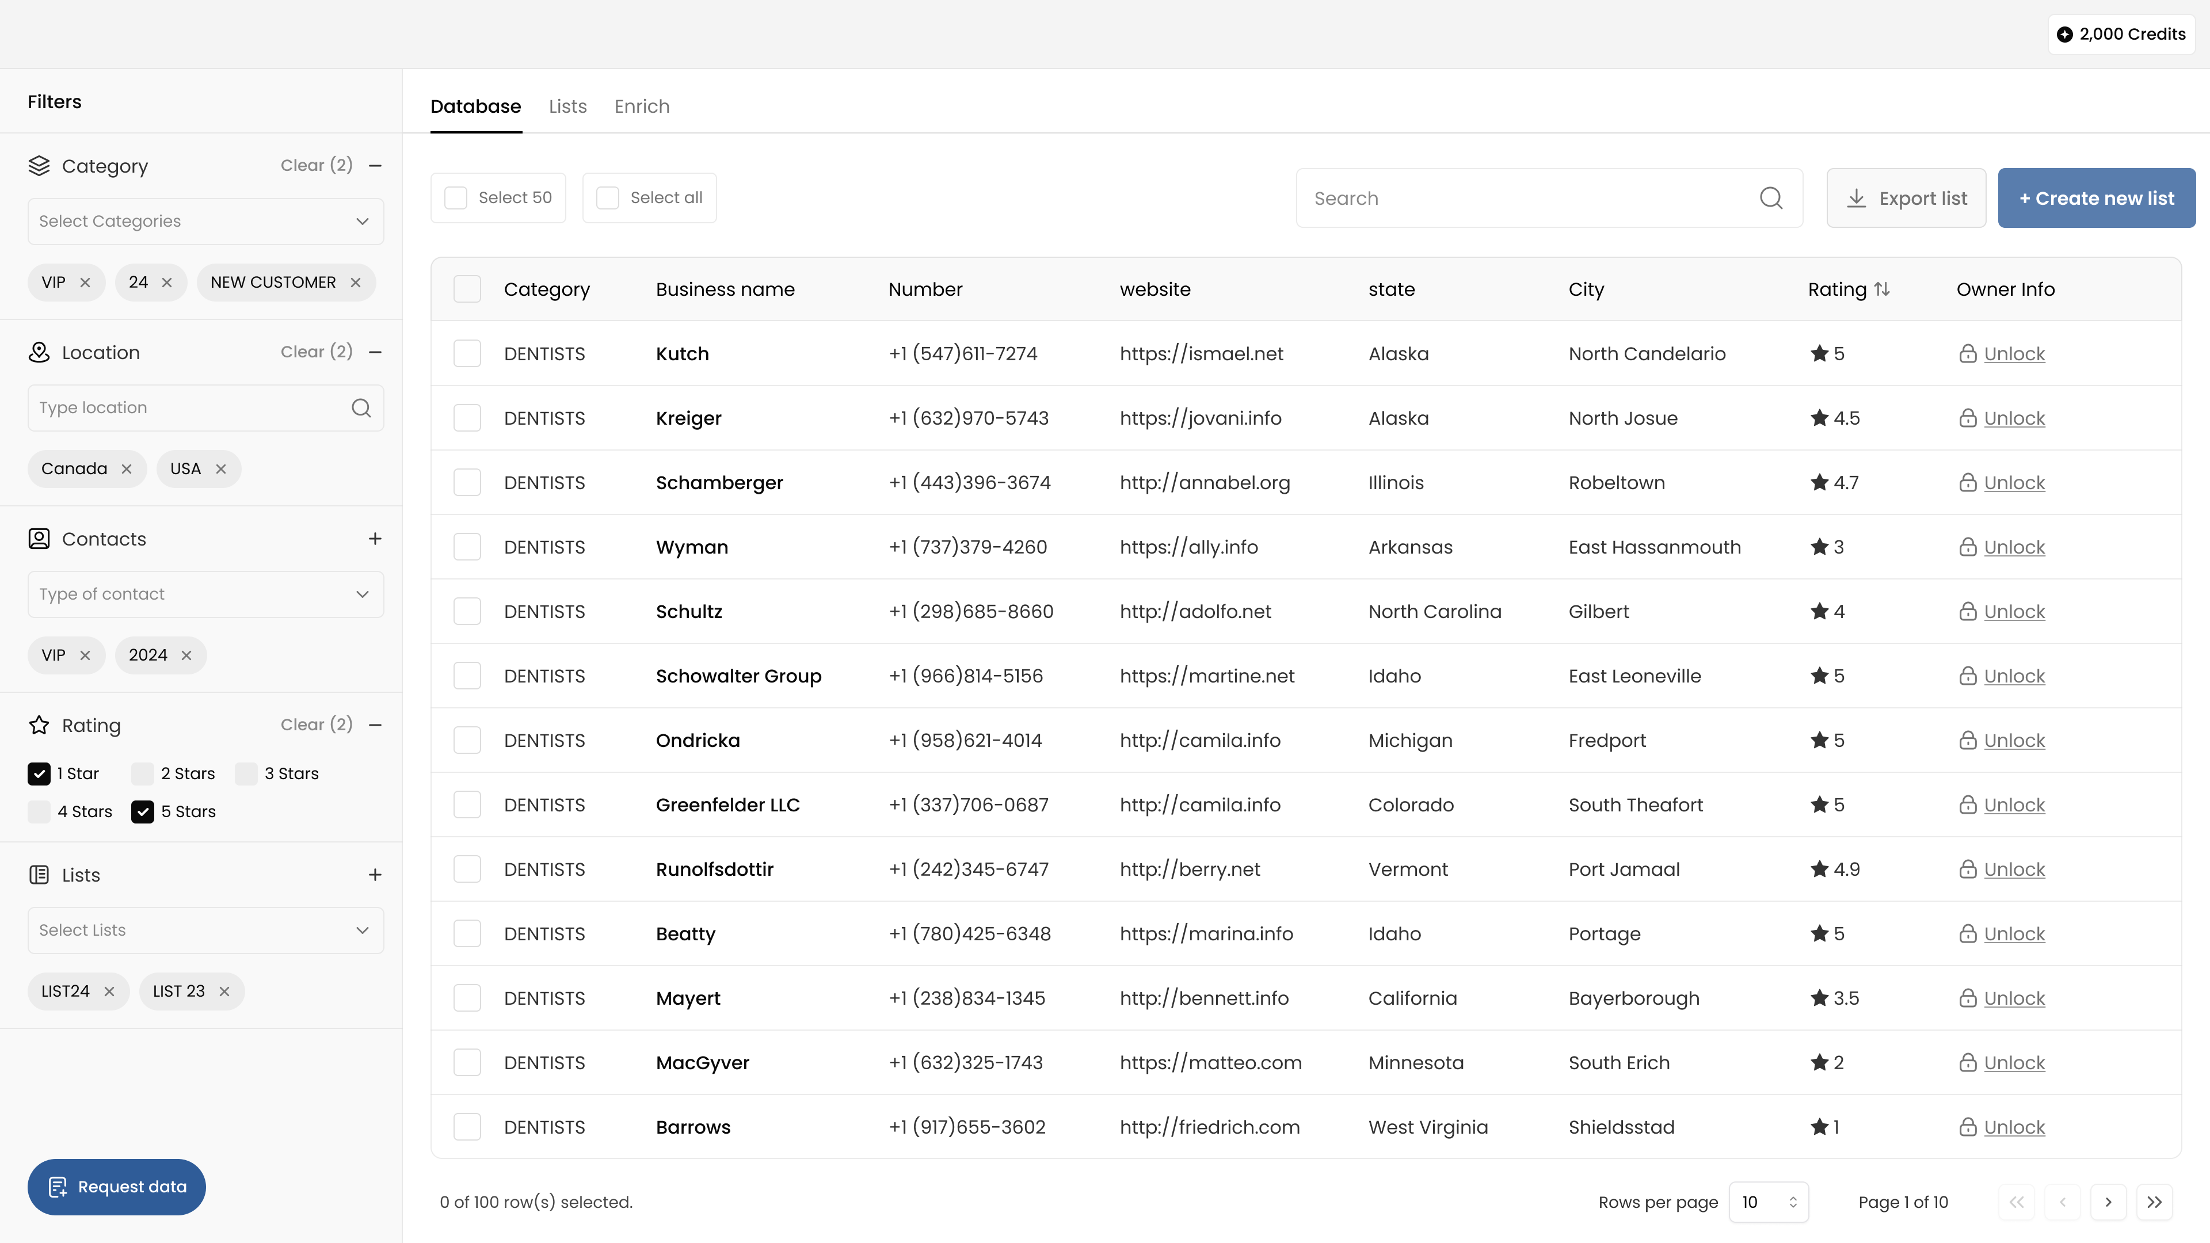Viewport: 2210px width, 1243px height.
Task: Click the Request data button
Action: tap(117, 1187)
